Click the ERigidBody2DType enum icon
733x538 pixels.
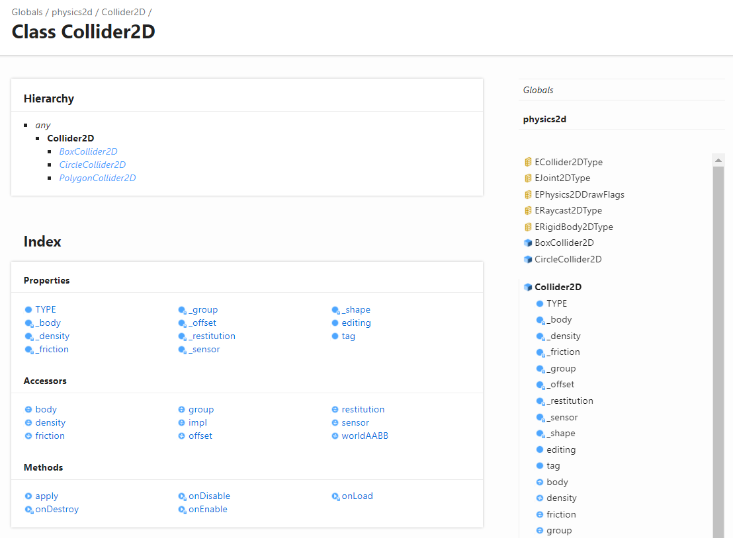coord(528,227)
